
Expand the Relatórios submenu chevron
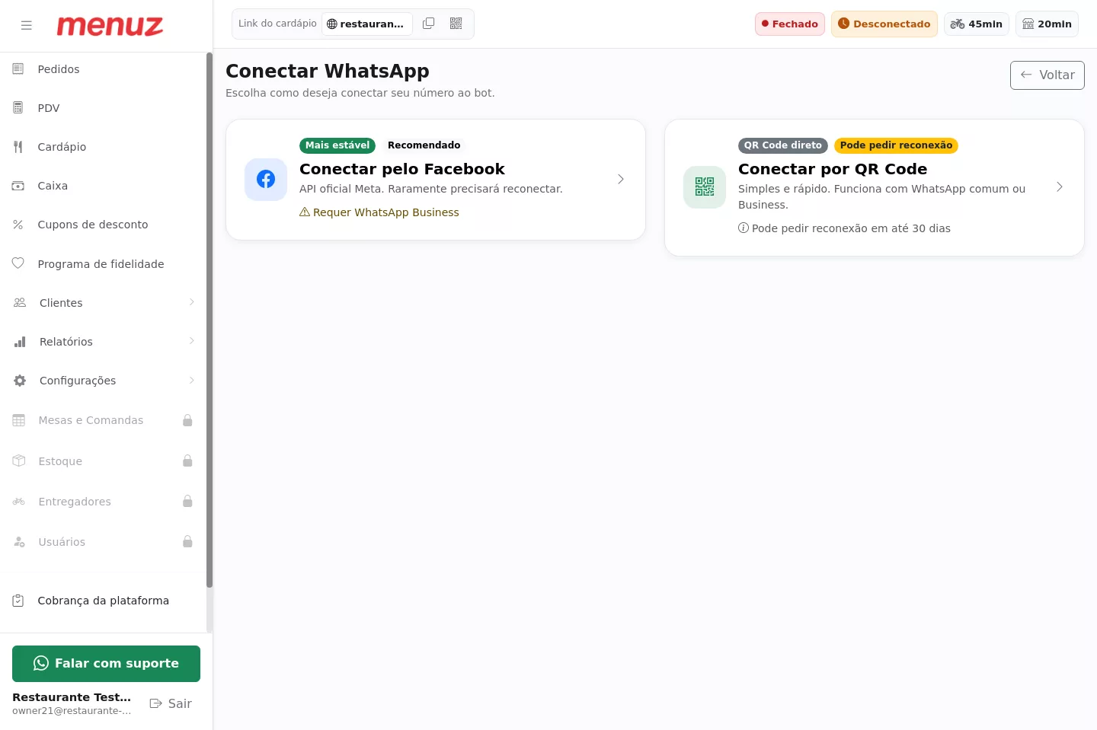point(192,341)
